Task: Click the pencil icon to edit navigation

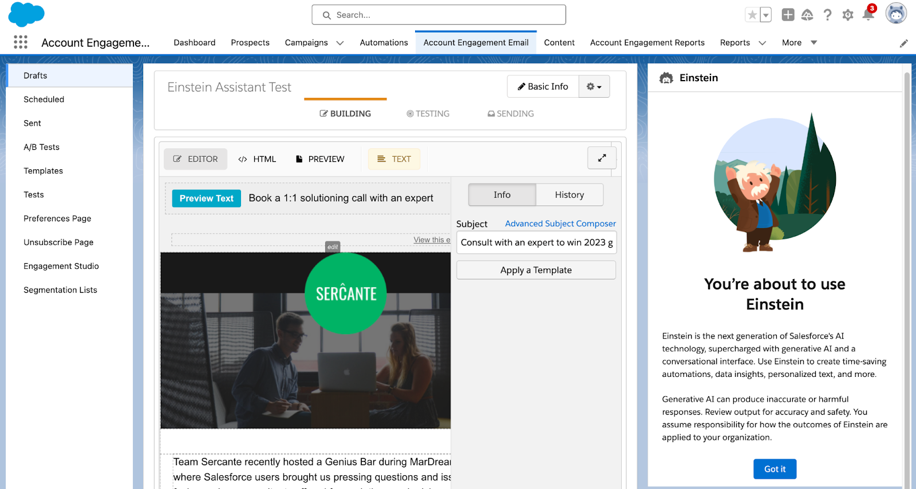Action: pyautogui.click(x=904, y=43)
